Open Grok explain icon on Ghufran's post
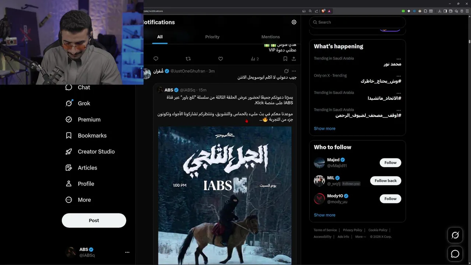The image size is (471, 265). [x=286, y=71]
